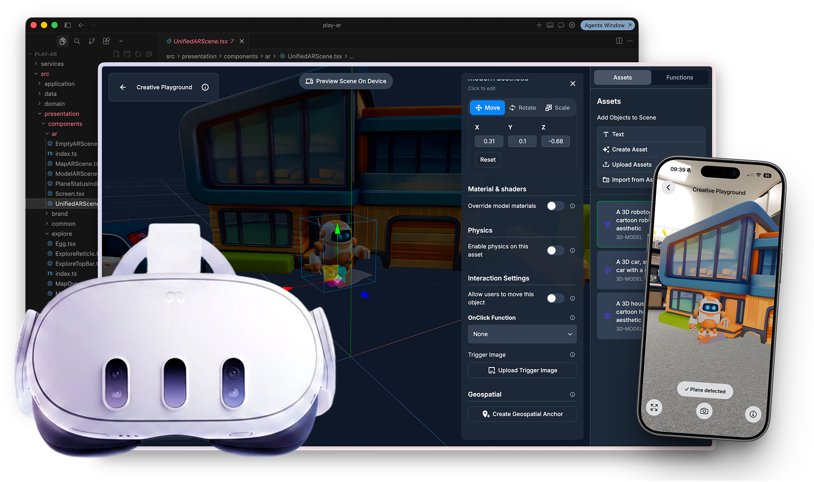
Task: Click the split editor layout icon
Action: click(x=619, y=41)
